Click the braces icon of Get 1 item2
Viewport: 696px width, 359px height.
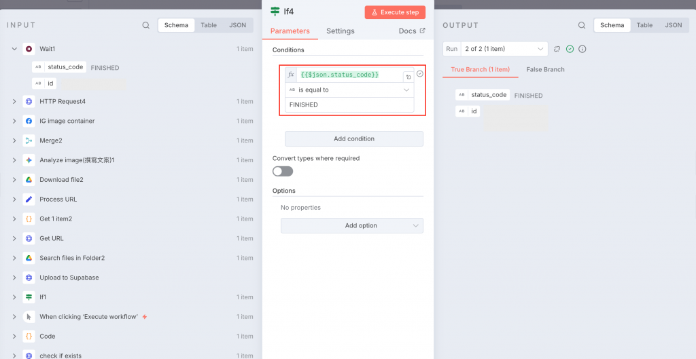pyautogui.click(x=29, y=219)
